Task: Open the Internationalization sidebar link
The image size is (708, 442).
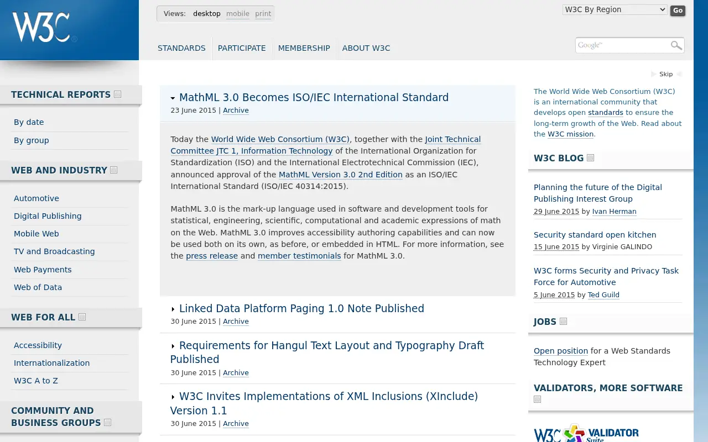Action: click(51, 363)
